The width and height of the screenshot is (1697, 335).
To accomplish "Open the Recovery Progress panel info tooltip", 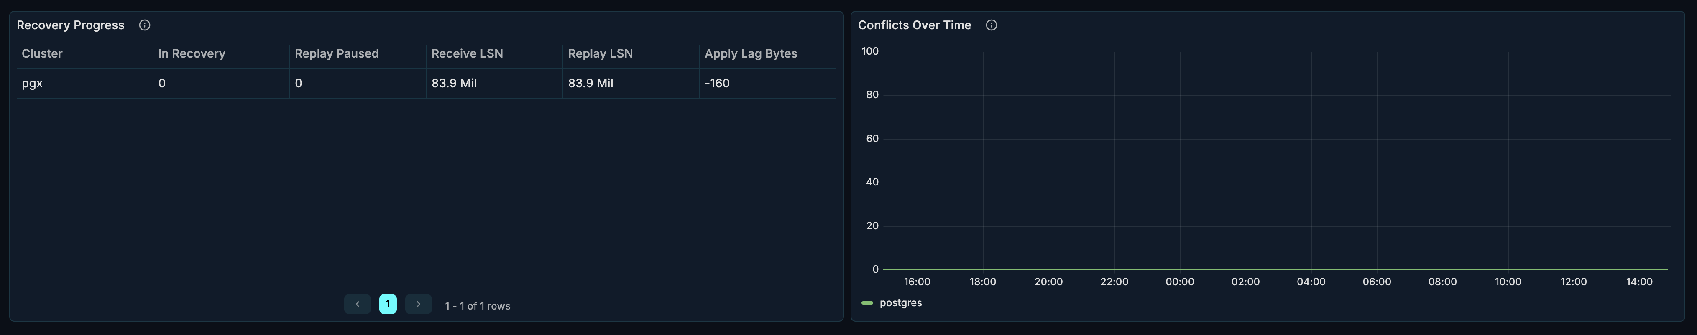I will point(144,24).
